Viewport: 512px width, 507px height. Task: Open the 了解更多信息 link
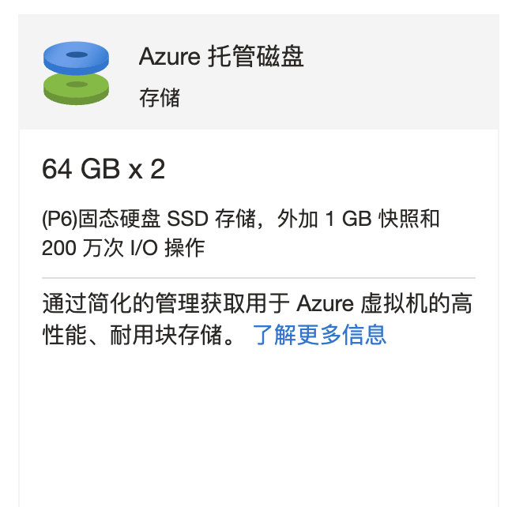(319, 335)
